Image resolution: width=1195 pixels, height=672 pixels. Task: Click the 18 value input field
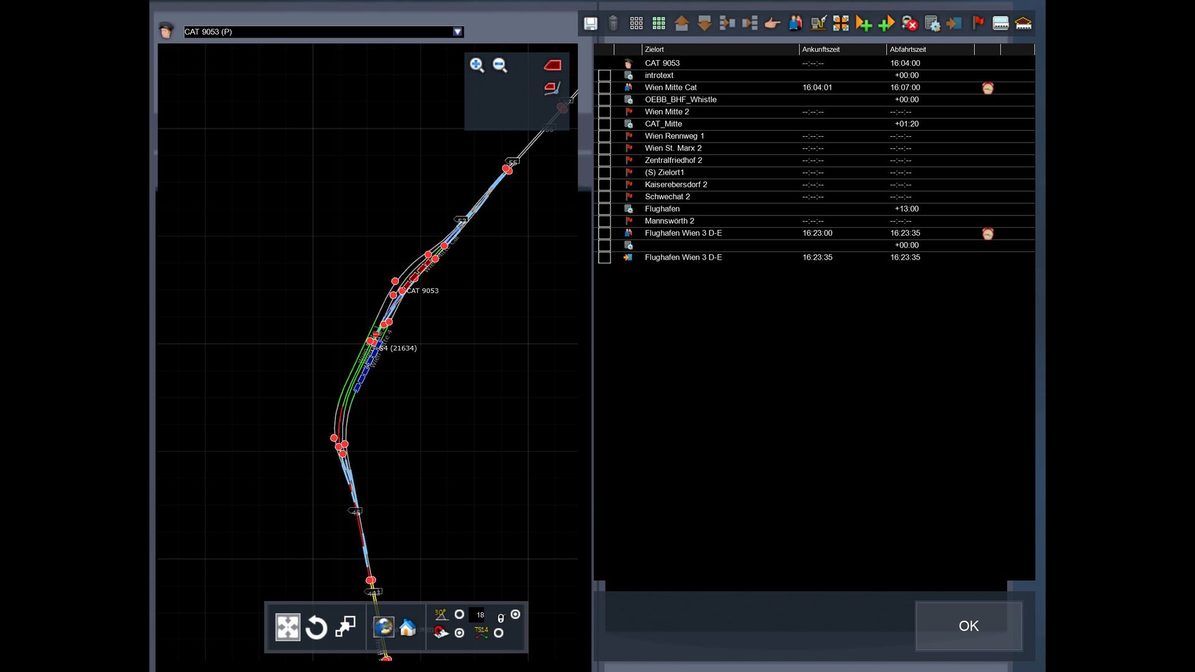click(479, 615)
